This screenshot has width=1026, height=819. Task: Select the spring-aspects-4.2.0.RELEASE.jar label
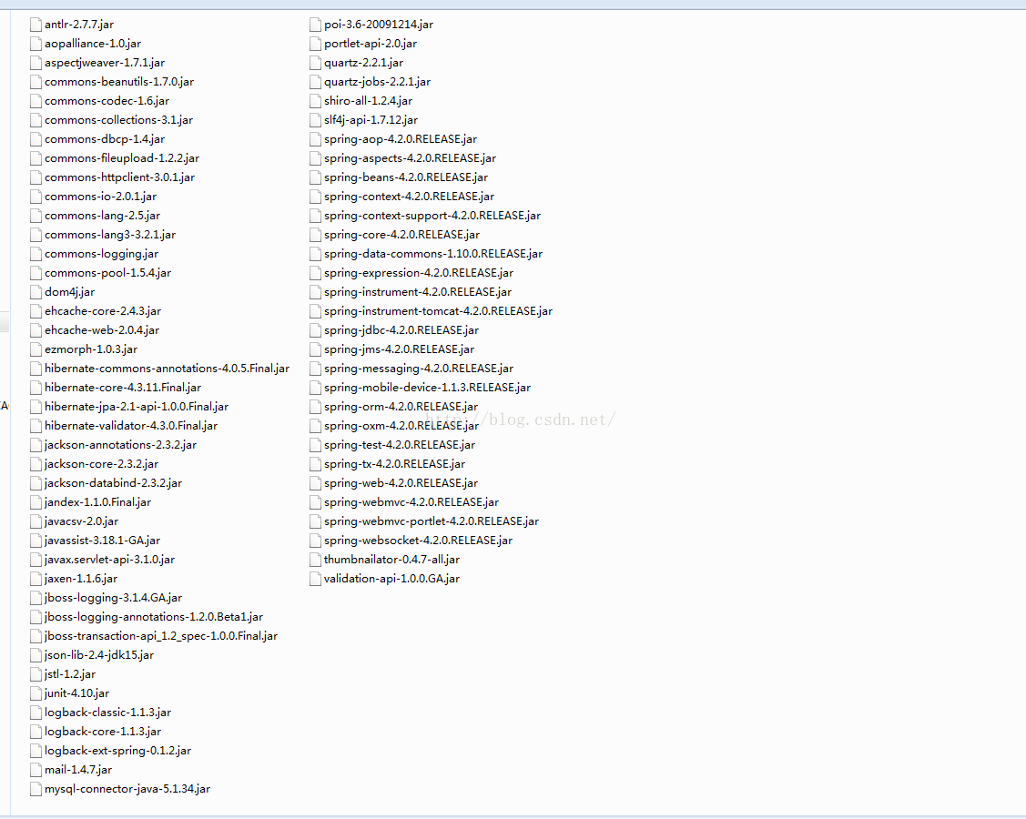(411, 158)
